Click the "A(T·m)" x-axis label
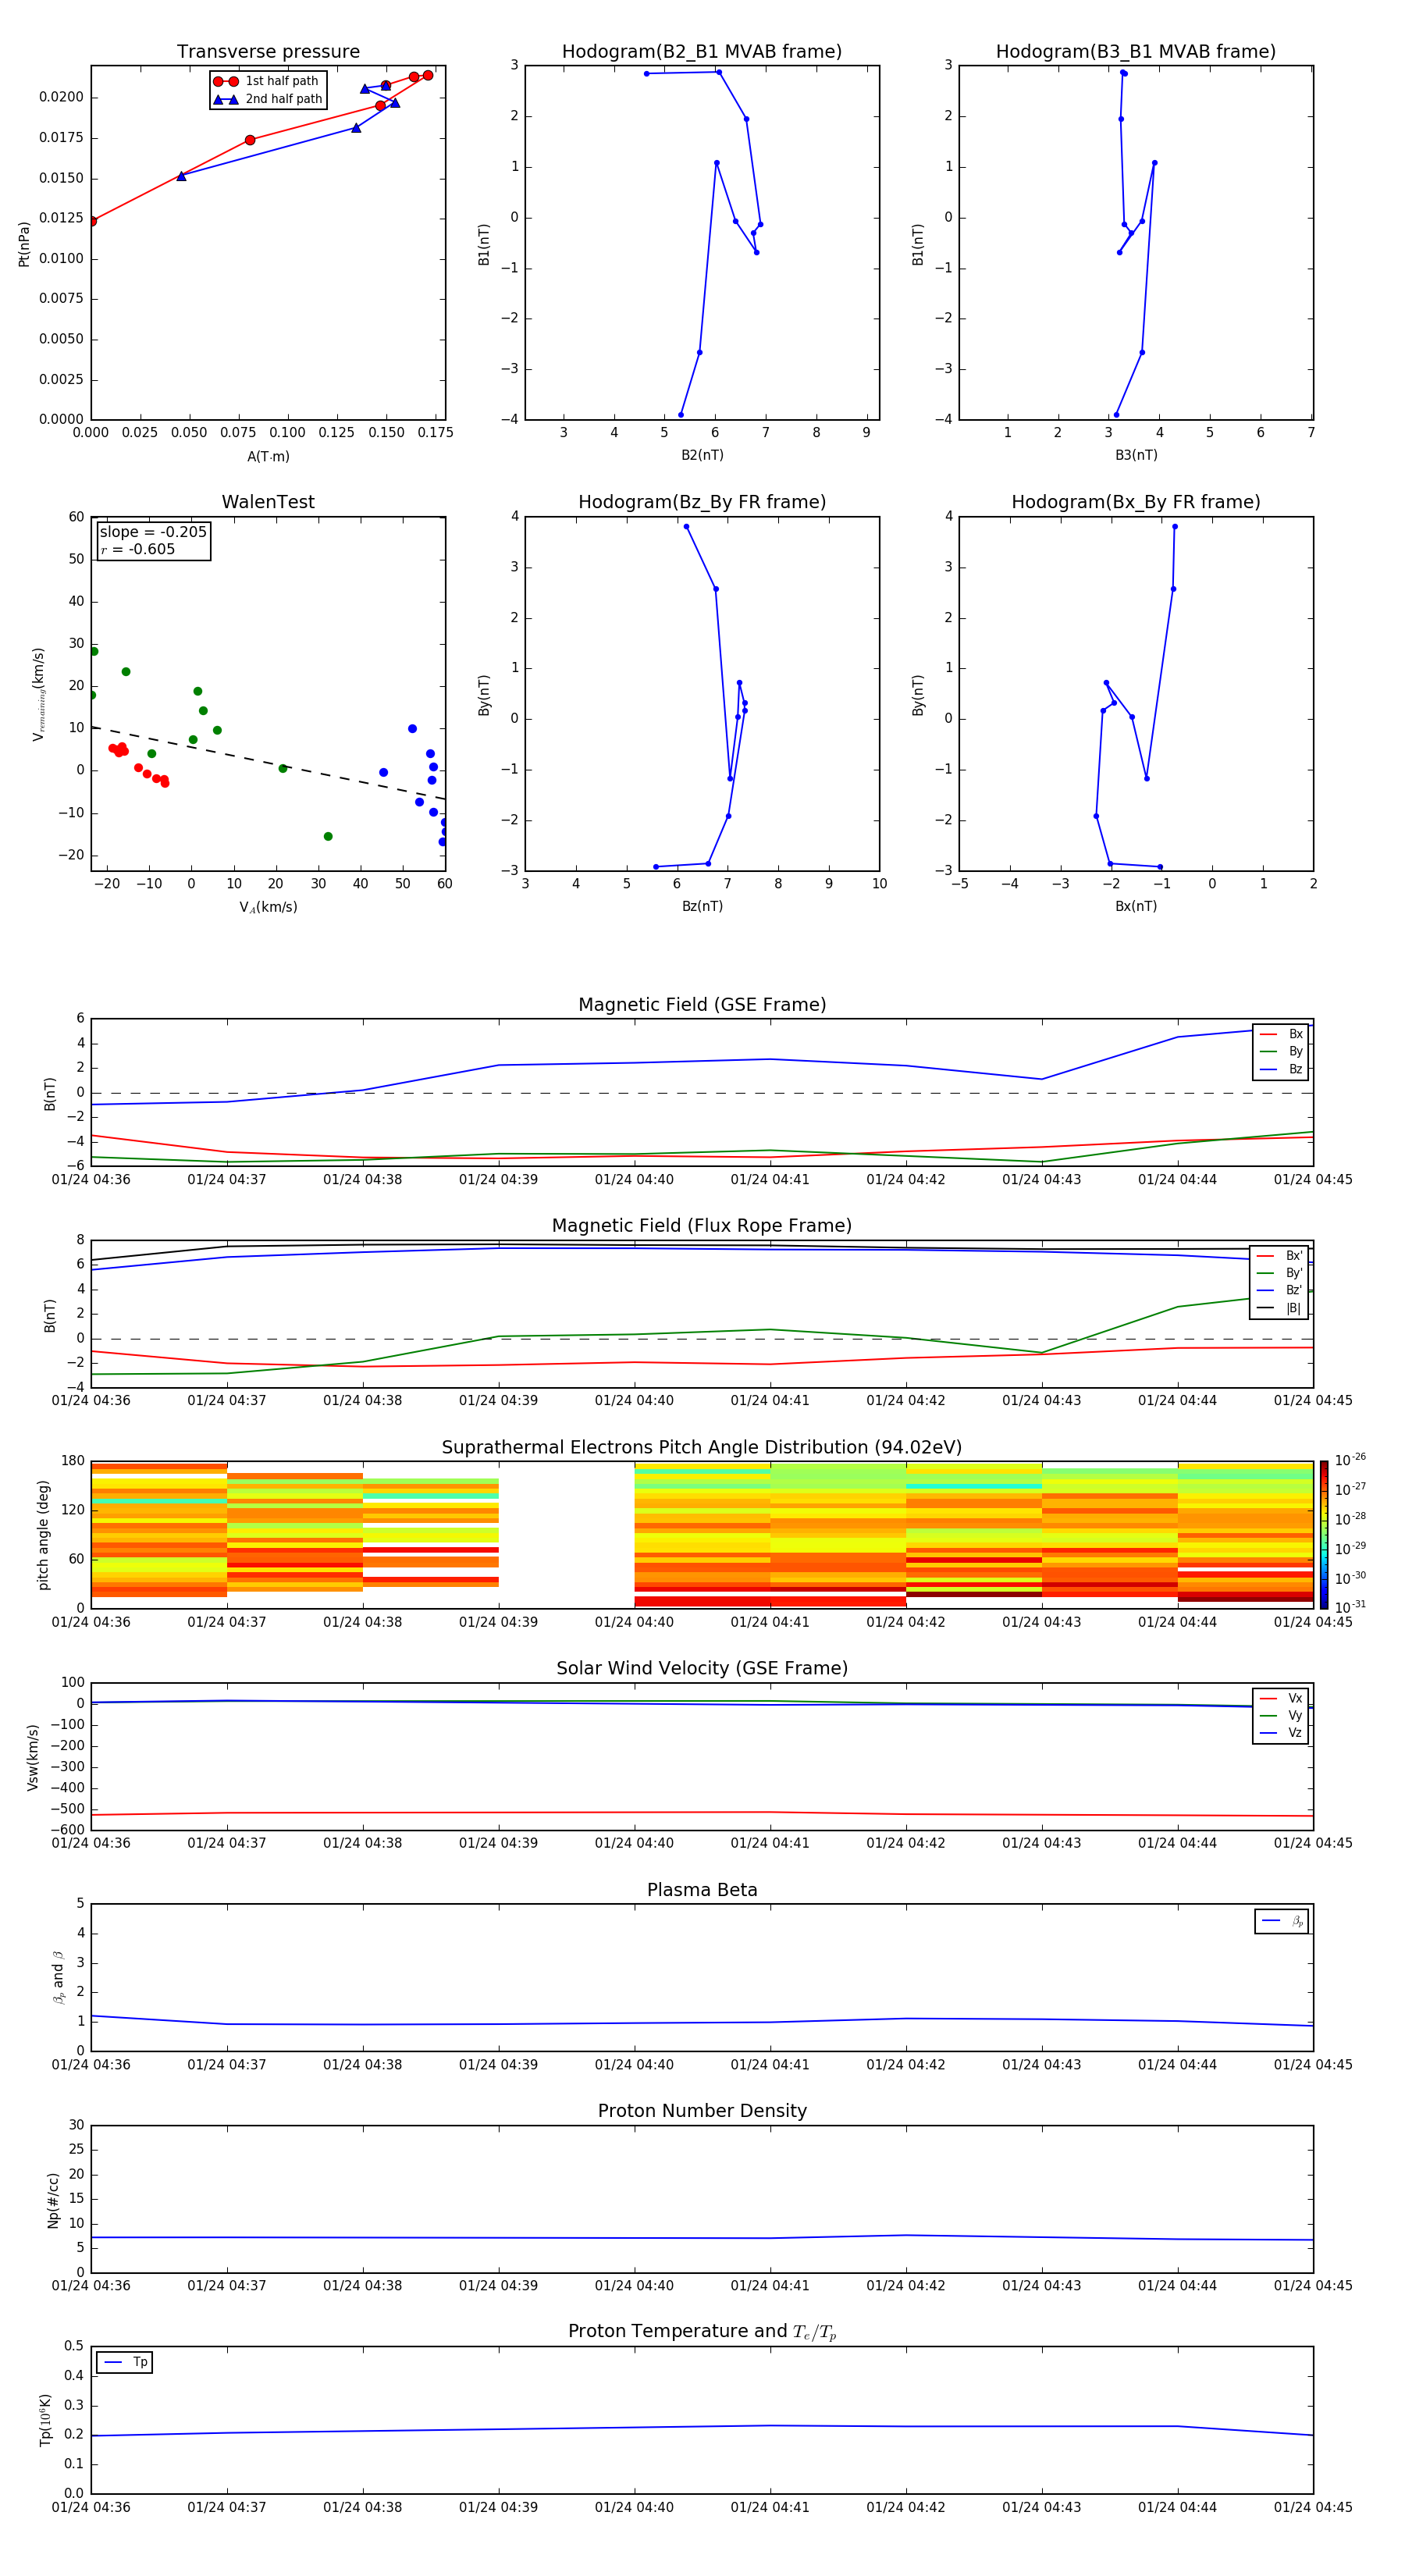 [x=268, y=456]
